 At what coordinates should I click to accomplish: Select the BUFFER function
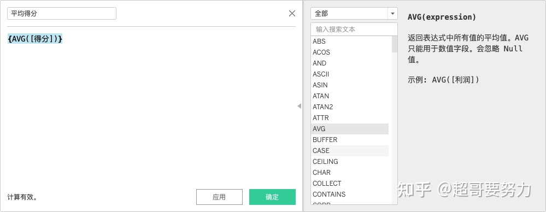pos(350,139)
